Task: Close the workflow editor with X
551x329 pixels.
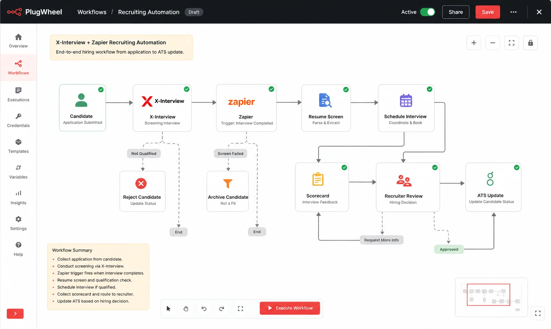Action: coord(539,12)
